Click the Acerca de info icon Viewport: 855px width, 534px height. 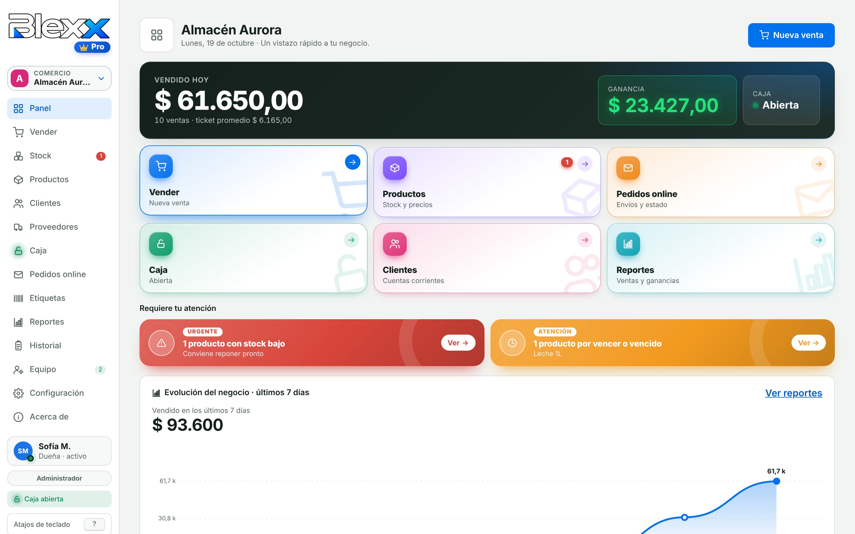pyautogui.click(x=18, y=417)
